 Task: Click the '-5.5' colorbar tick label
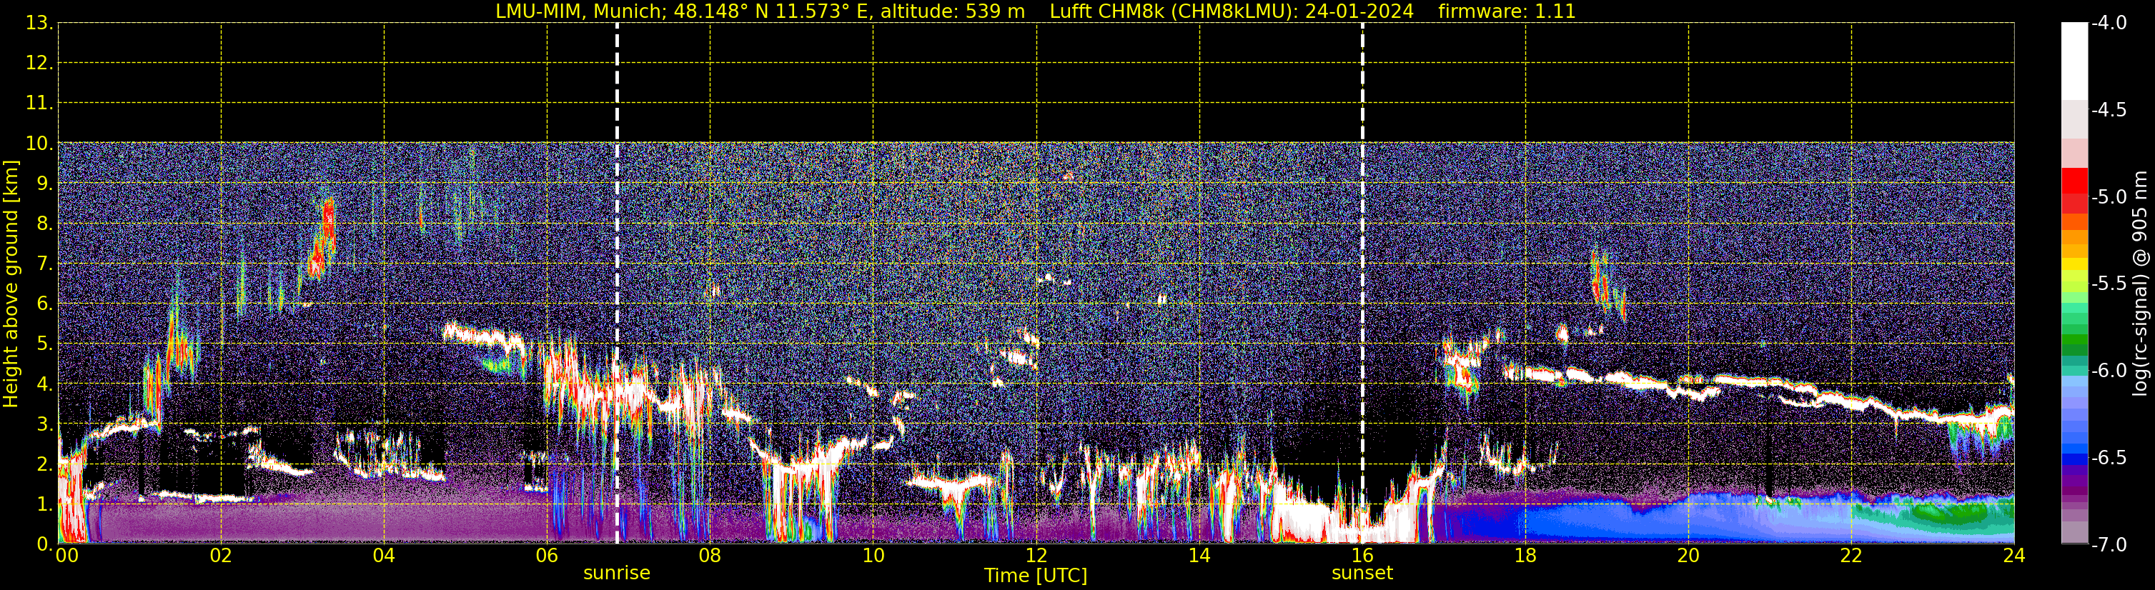[2109, 284]
